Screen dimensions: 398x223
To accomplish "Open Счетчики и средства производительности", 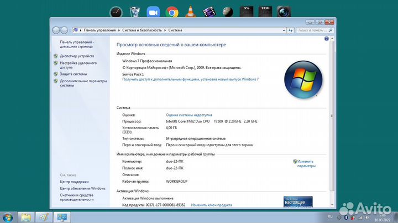I will [77, 198].
